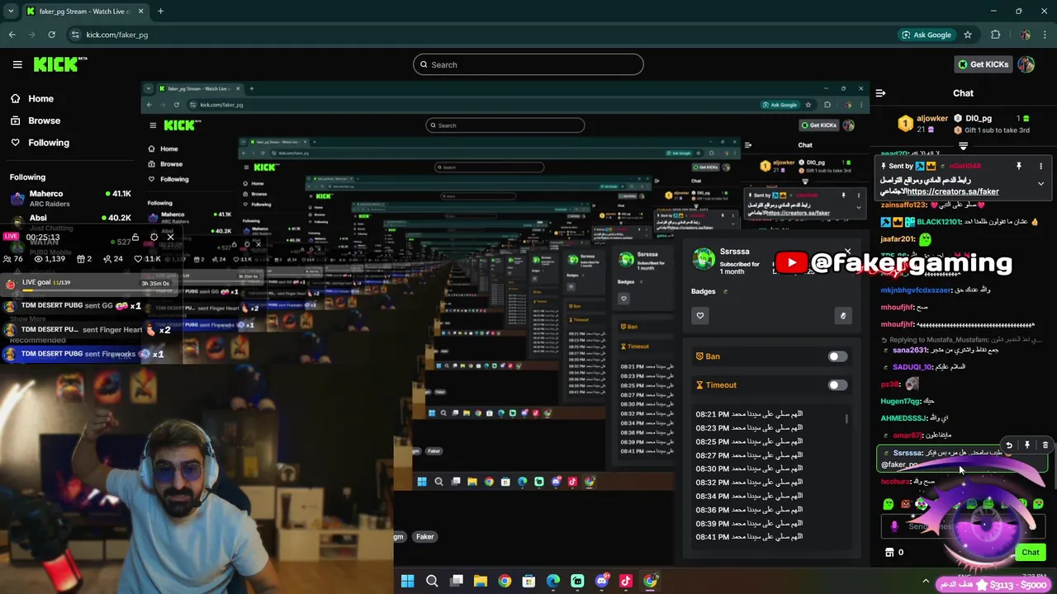1057x594 pixels.
Task: Click the heart button on Ssrsssa's user card
Action: pos(700,315)
